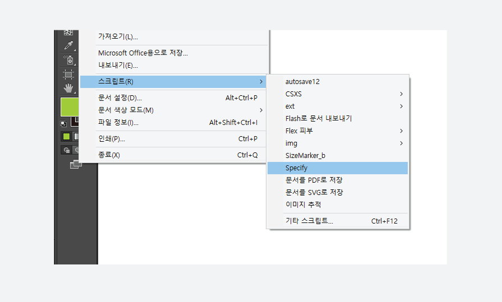The image size is (502, 302).
Task: Click the green Fill color box
Action: pos(70,107)
